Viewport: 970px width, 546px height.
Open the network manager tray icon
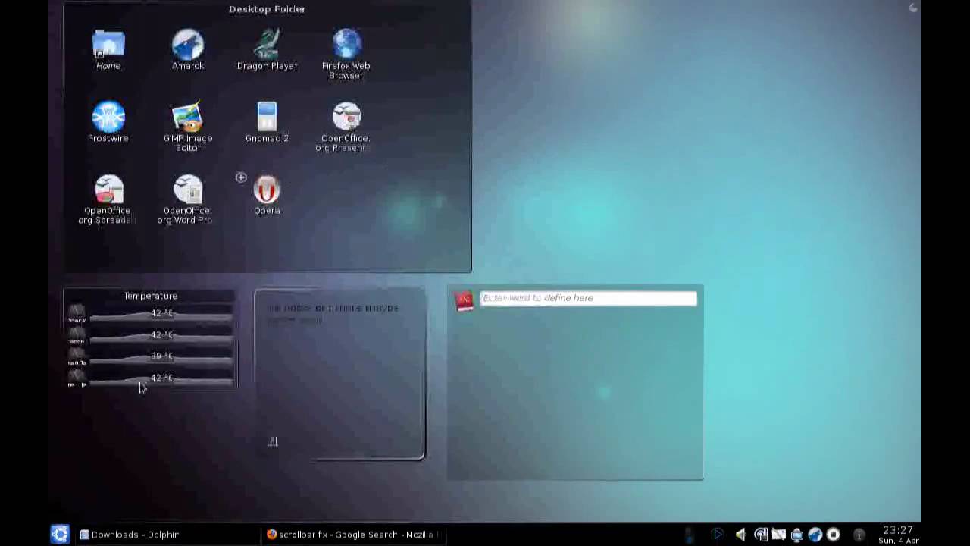click(761, 535)
